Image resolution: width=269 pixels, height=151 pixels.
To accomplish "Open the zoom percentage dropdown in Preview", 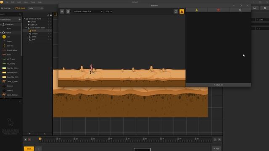I will tap(108, 11).
